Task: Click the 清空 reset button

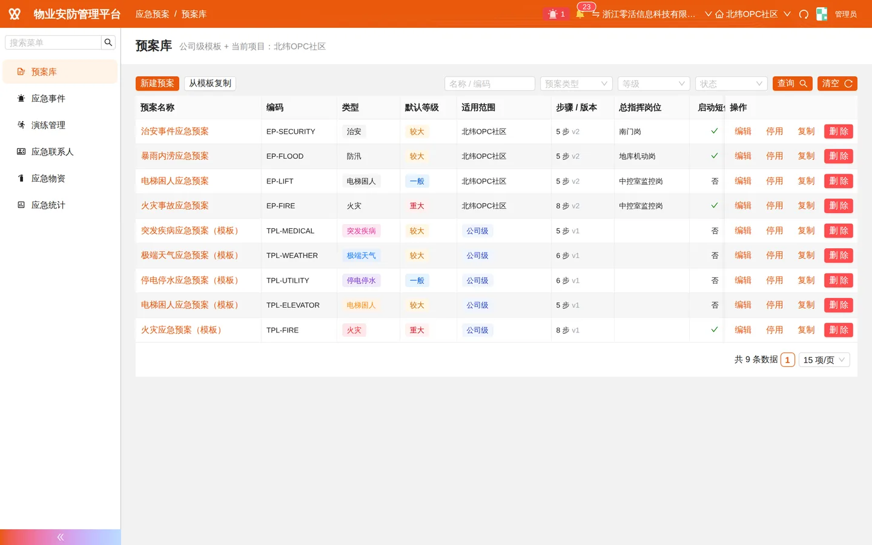Action: coord(837,84)
